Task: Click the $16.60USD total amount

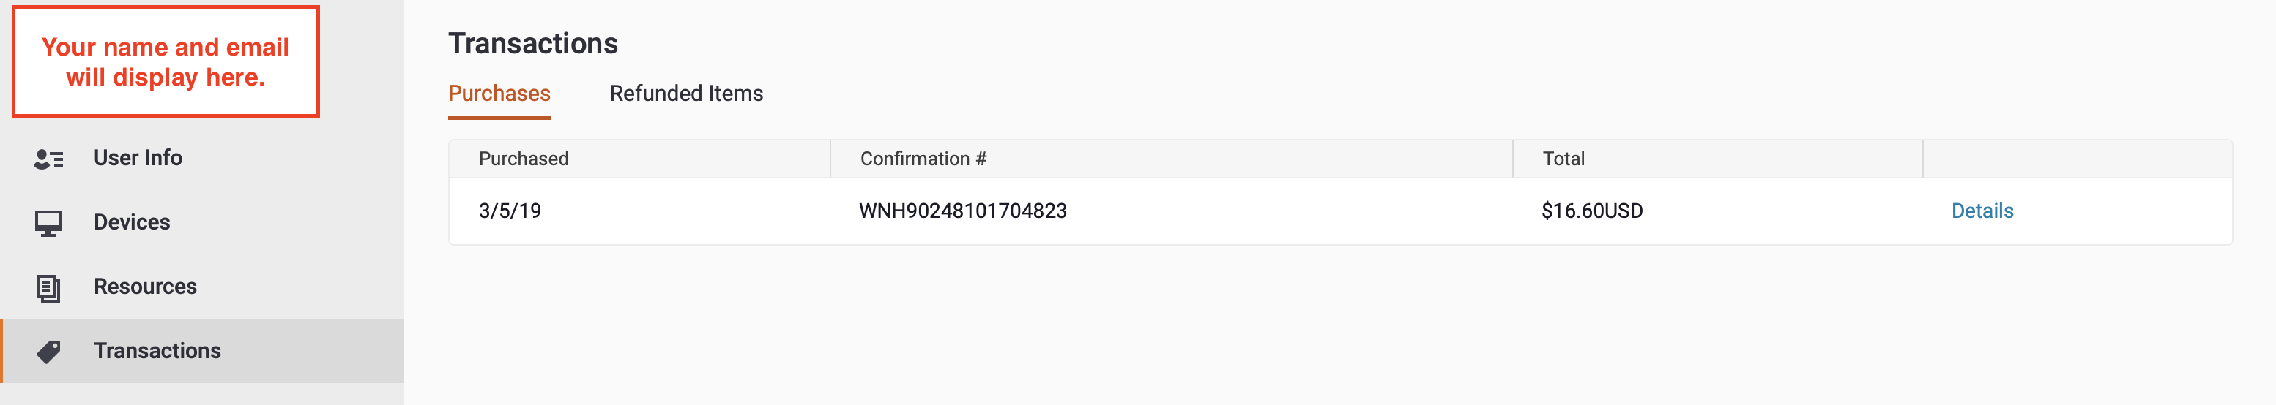Action: [x=1592, y=211]
